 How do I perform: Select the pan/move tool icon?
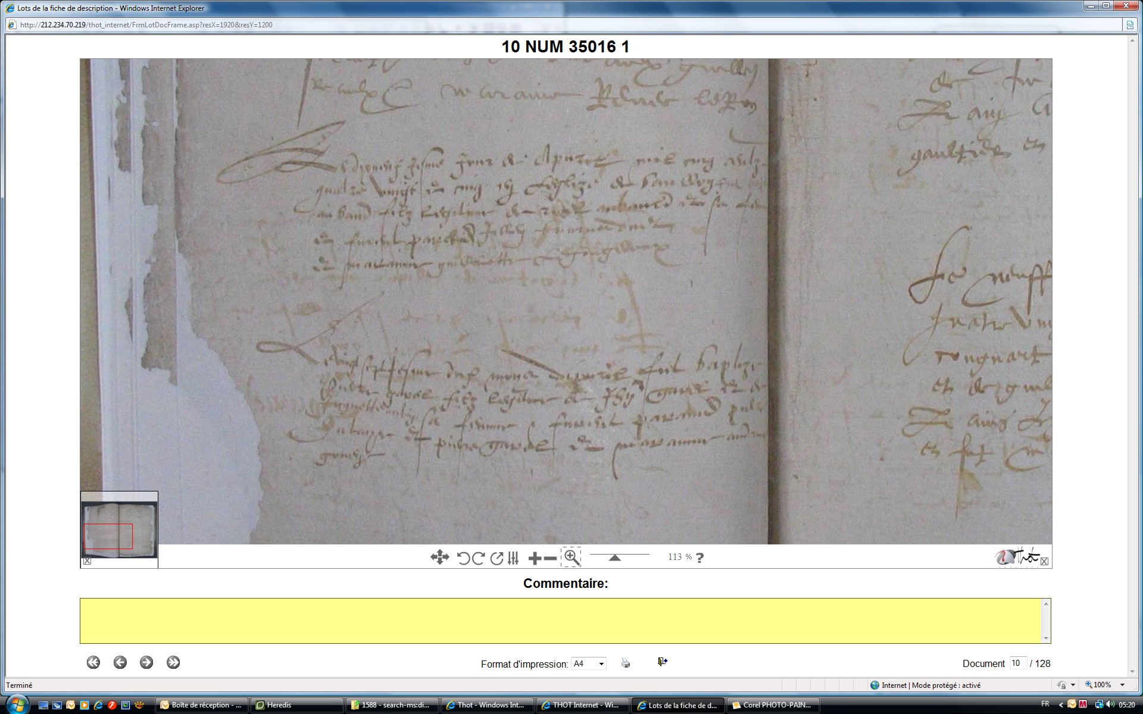(439, 558)
